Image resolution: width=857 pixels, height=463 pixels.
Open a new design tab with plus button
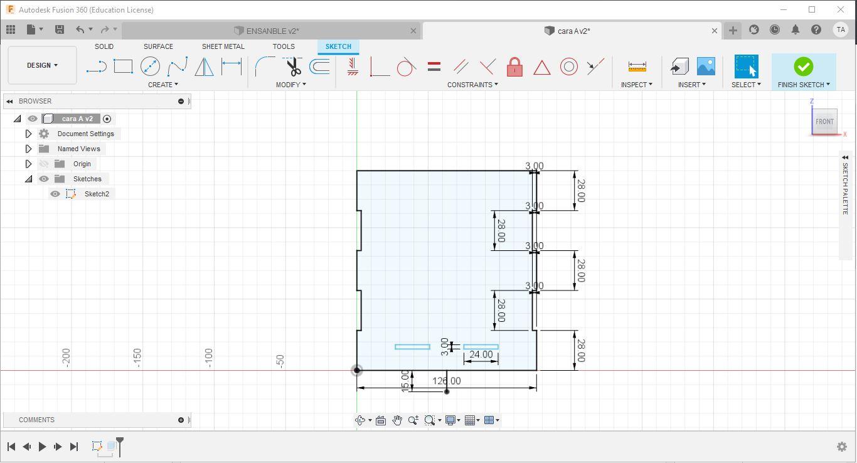pos(733,30)
